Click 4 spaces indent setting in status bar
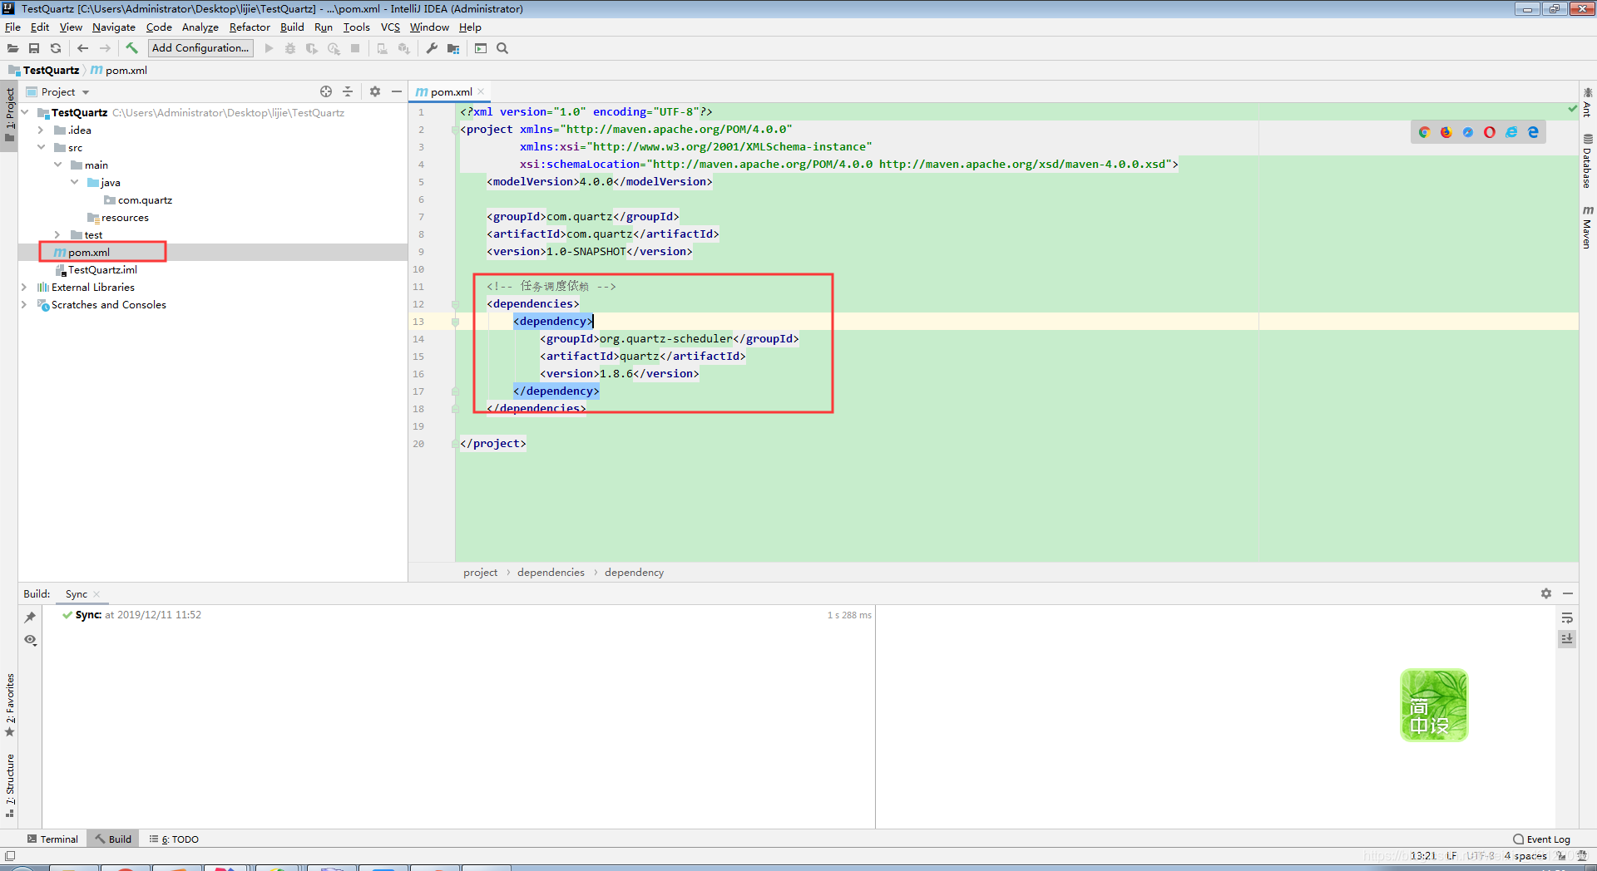 tap(1525, 855)
